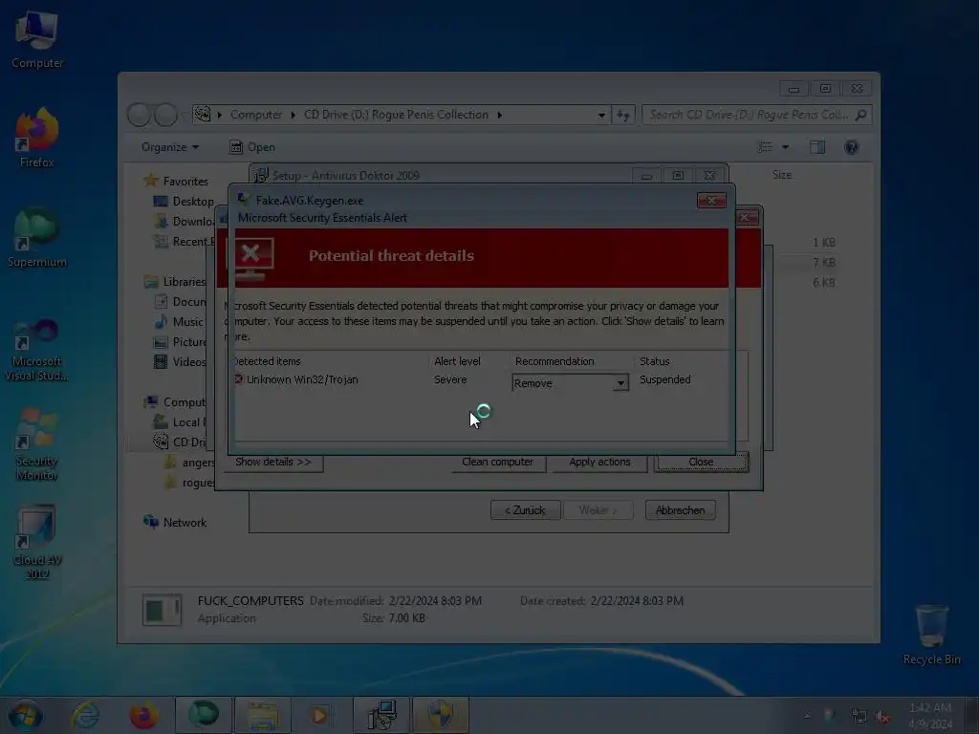Switch to Windows Explorer taskbar button
The image size is (979, 734).
pyautogui.click(x=263, y=715)
